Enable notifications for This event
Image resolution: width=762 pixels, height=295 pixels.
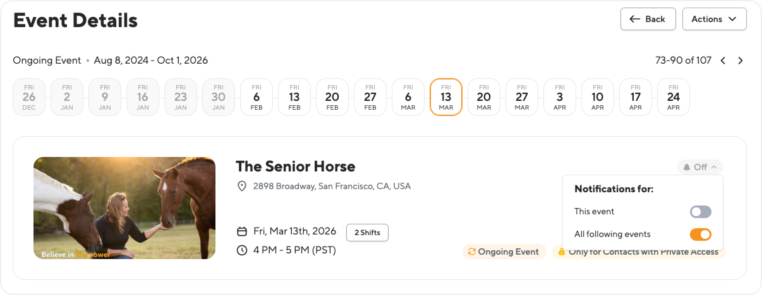click(700, 212)
